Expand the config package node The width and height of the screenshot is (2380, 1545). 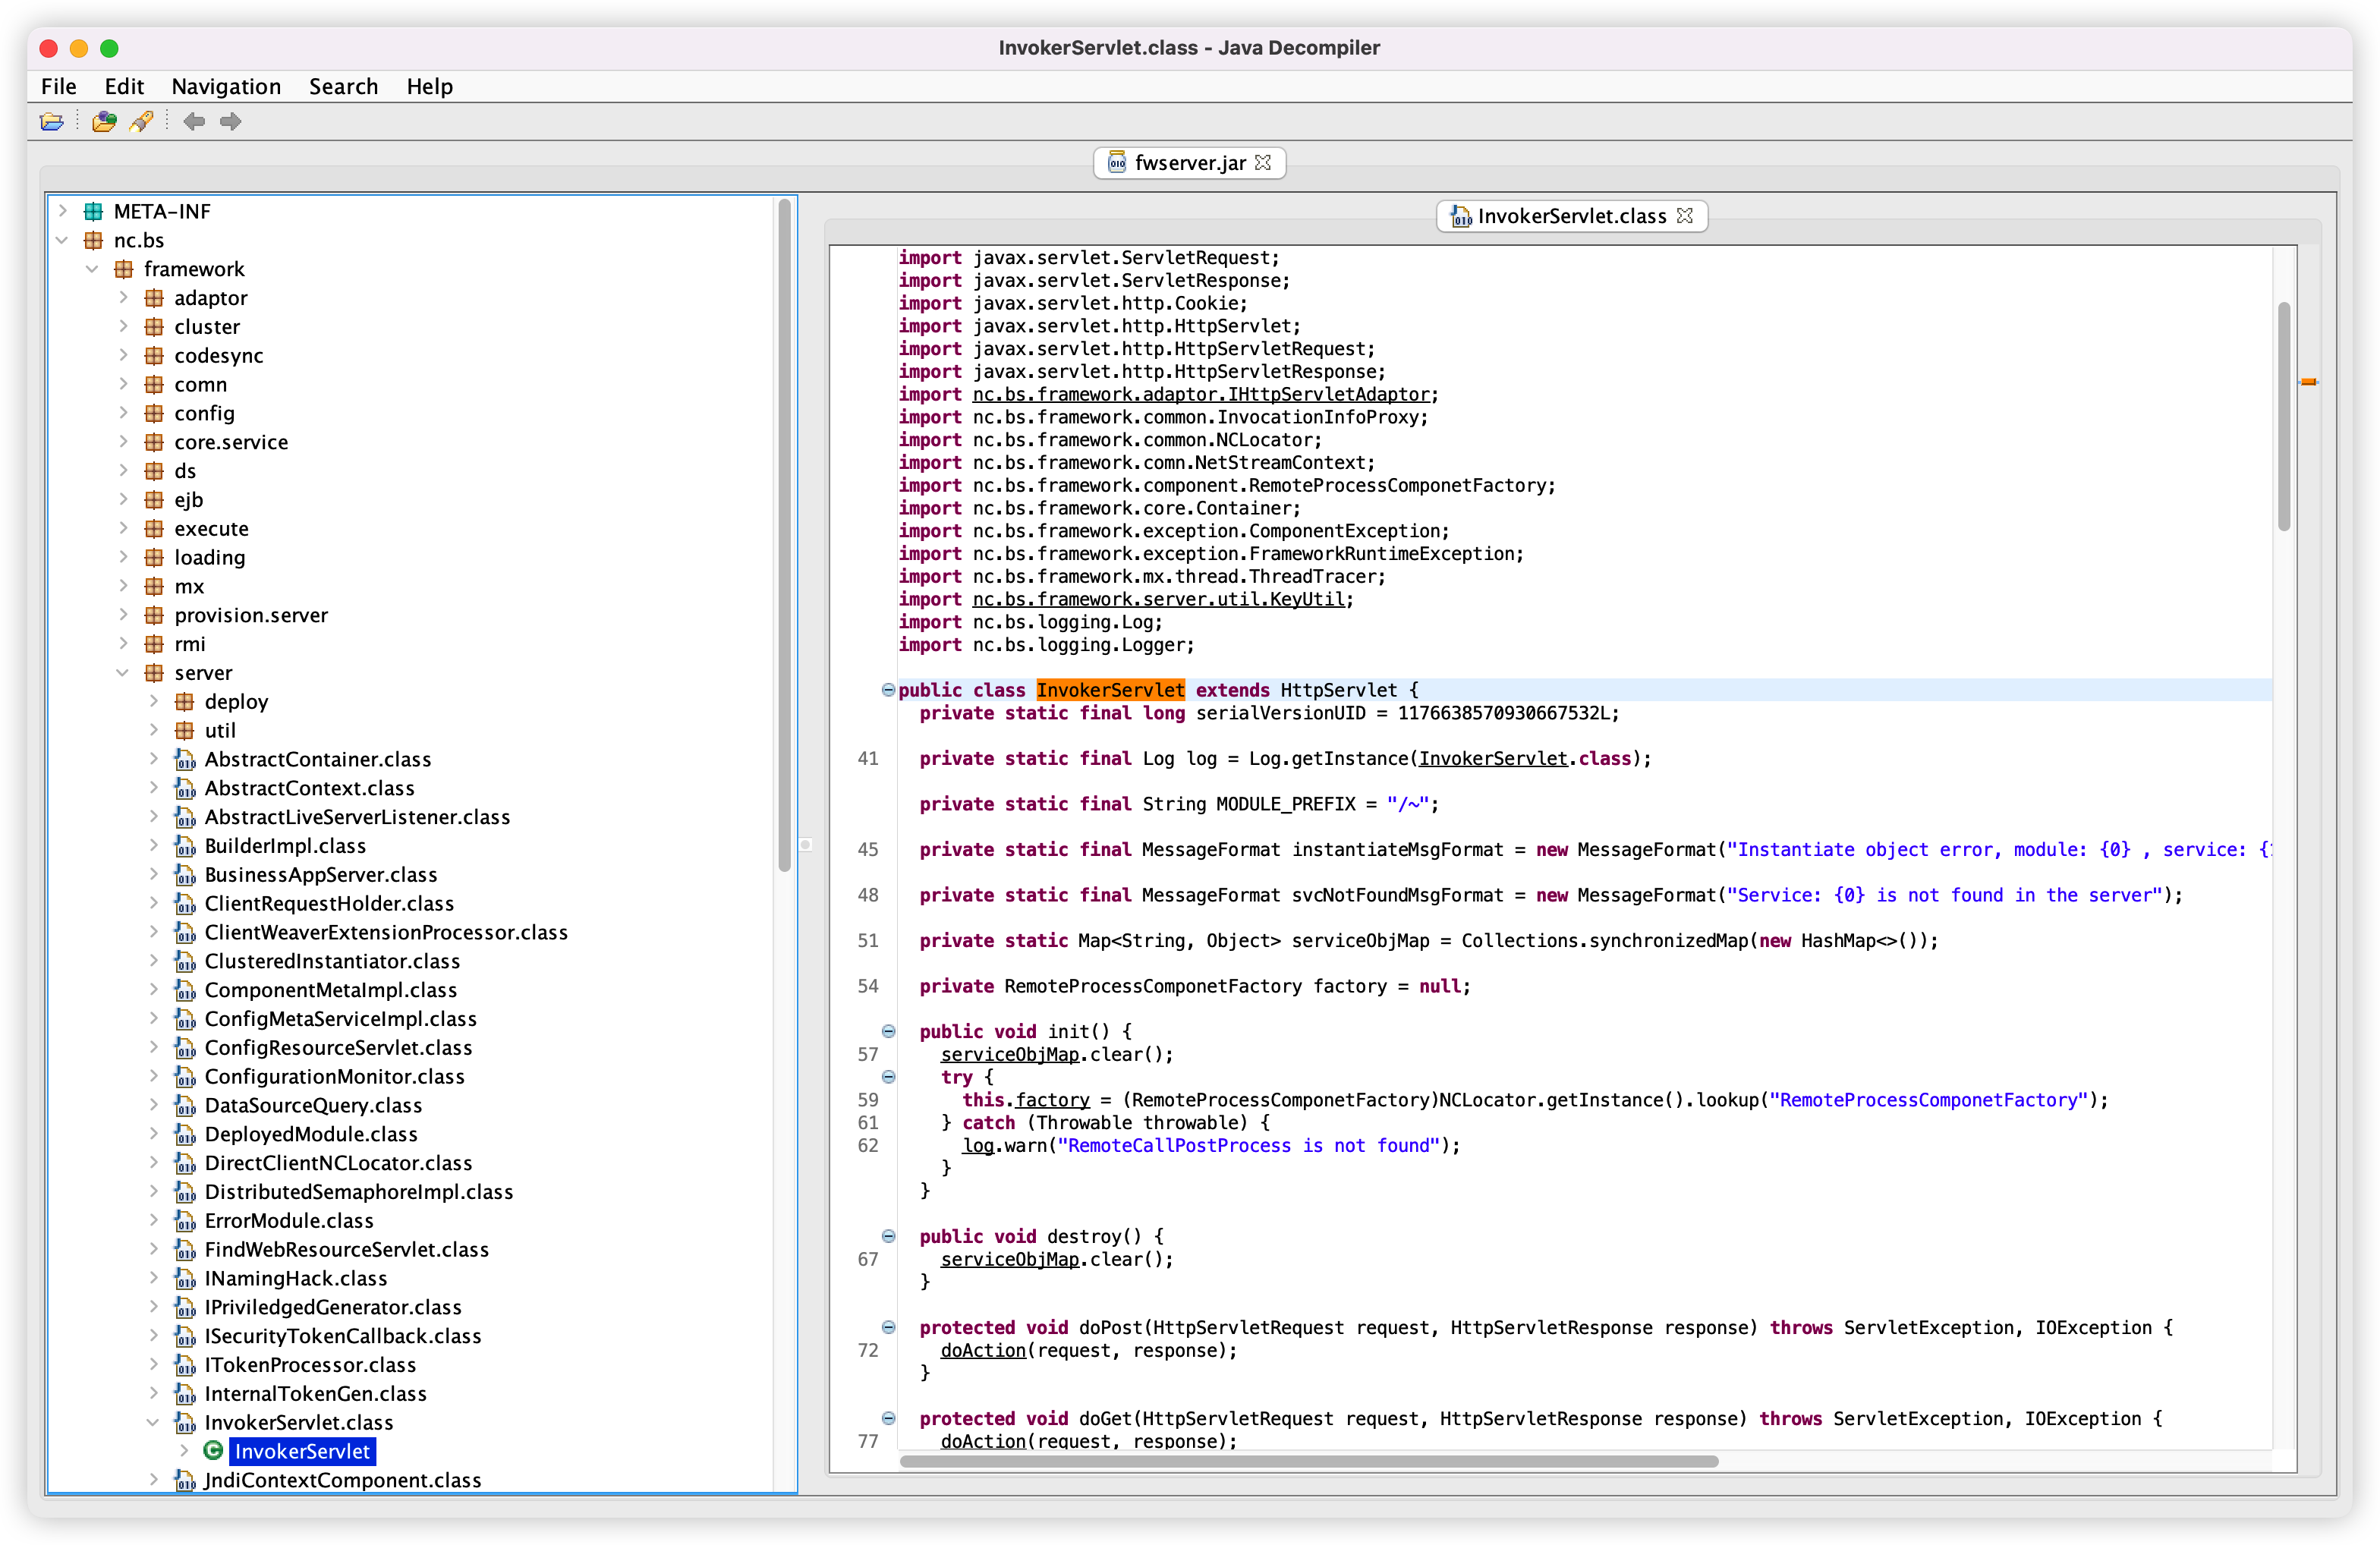coord(124,413)
